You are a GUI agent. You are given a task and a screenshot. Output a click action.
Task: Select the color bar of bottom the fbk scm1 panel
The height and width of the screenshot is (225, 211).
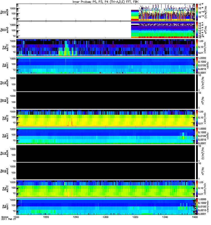(197, 207)
